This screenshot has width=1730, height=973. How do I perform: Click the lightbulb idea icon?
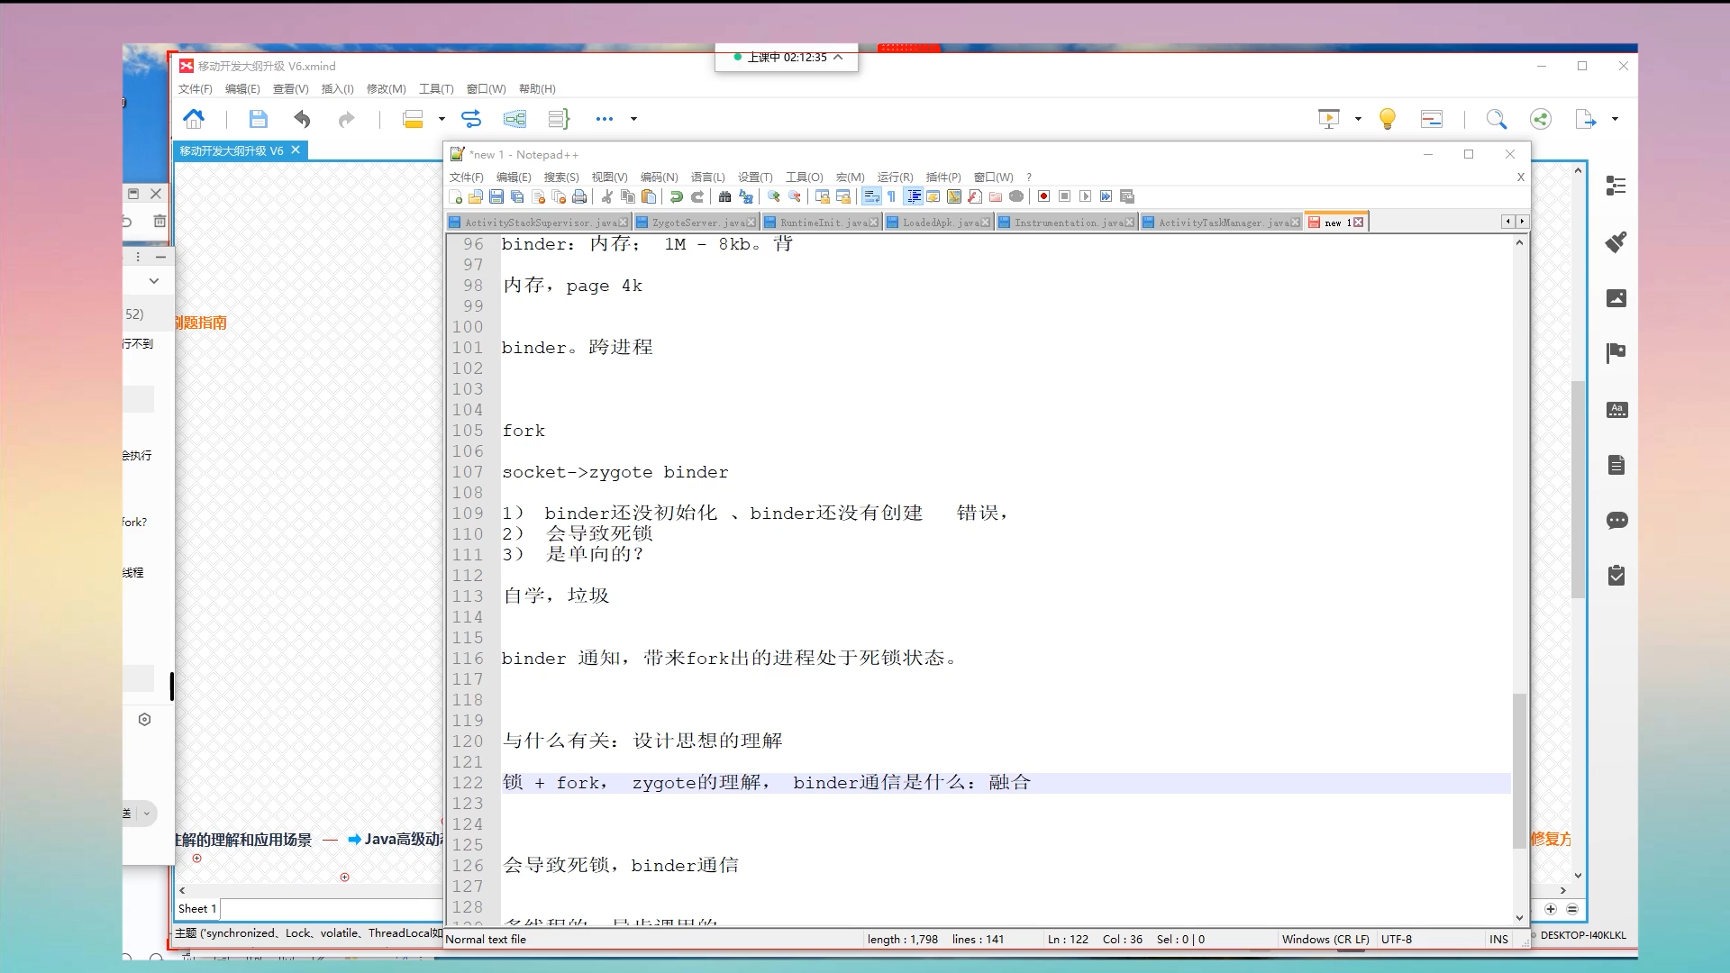[x=1388, y=119]
